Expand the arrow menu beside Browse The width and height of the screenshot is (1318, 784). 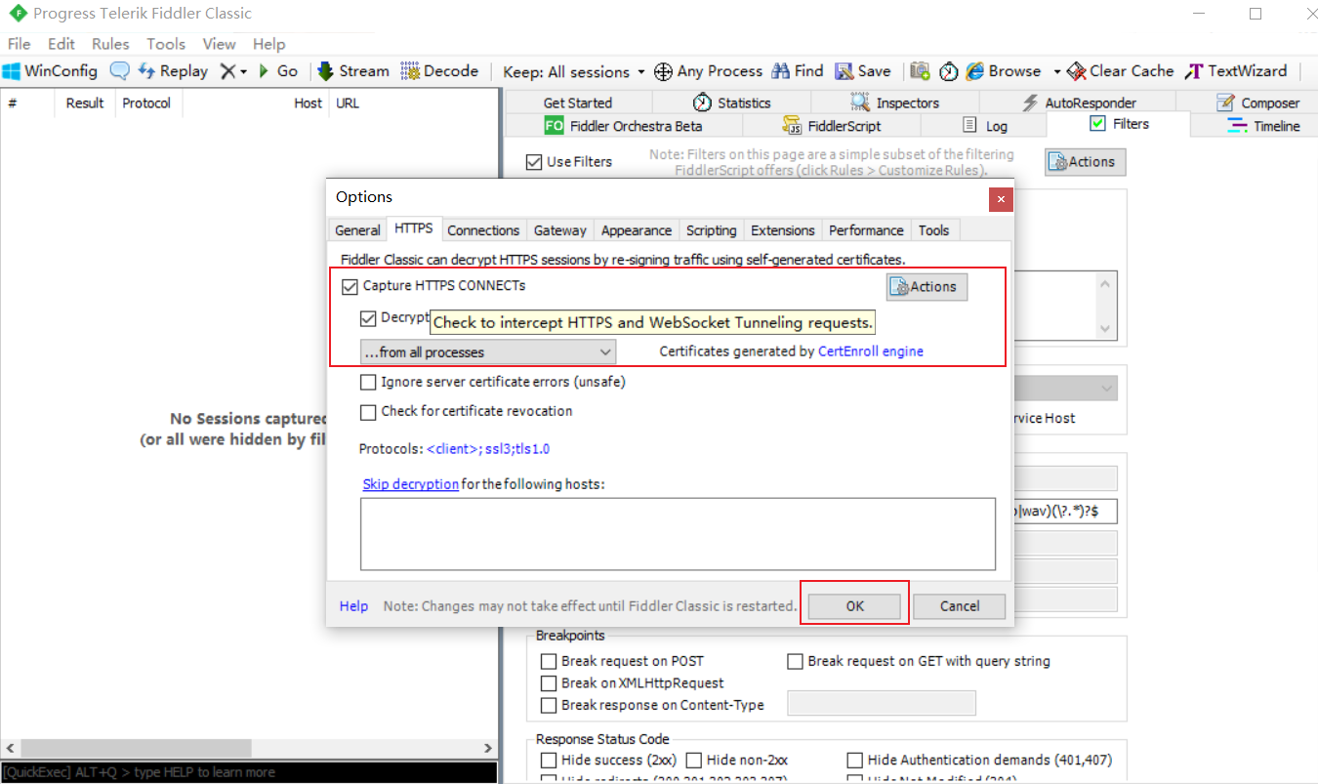click(1056, 71)
